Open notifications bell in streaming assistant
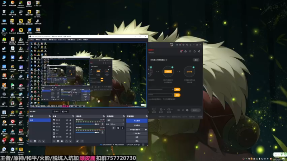The image size is (287, 161). 194,51
